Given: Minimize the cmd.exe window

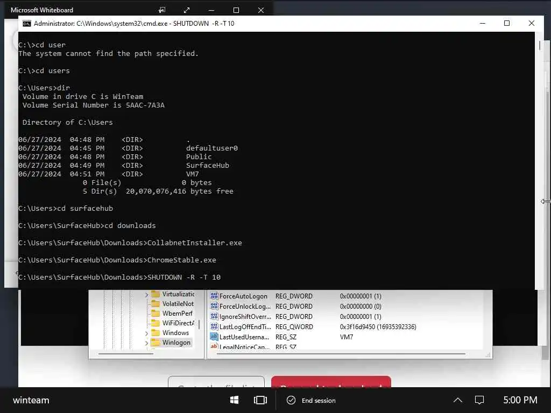Looking at the screenshot, I should pos(483,23).
